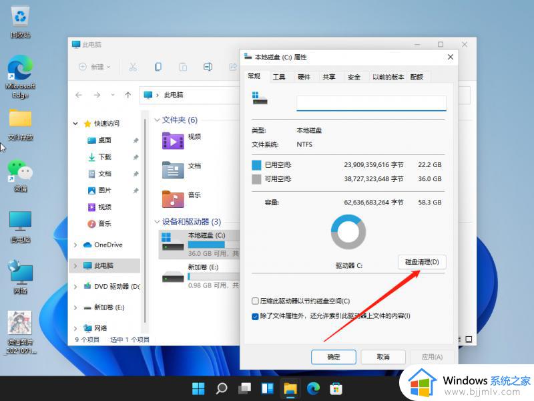Select 视频 in the navigation pane

(x=104, y=207)
